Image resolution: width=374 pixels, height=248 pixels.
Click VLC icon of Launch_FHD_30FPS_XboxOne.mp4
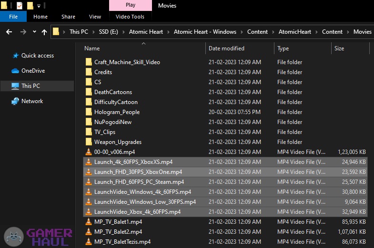coord(89,172)
